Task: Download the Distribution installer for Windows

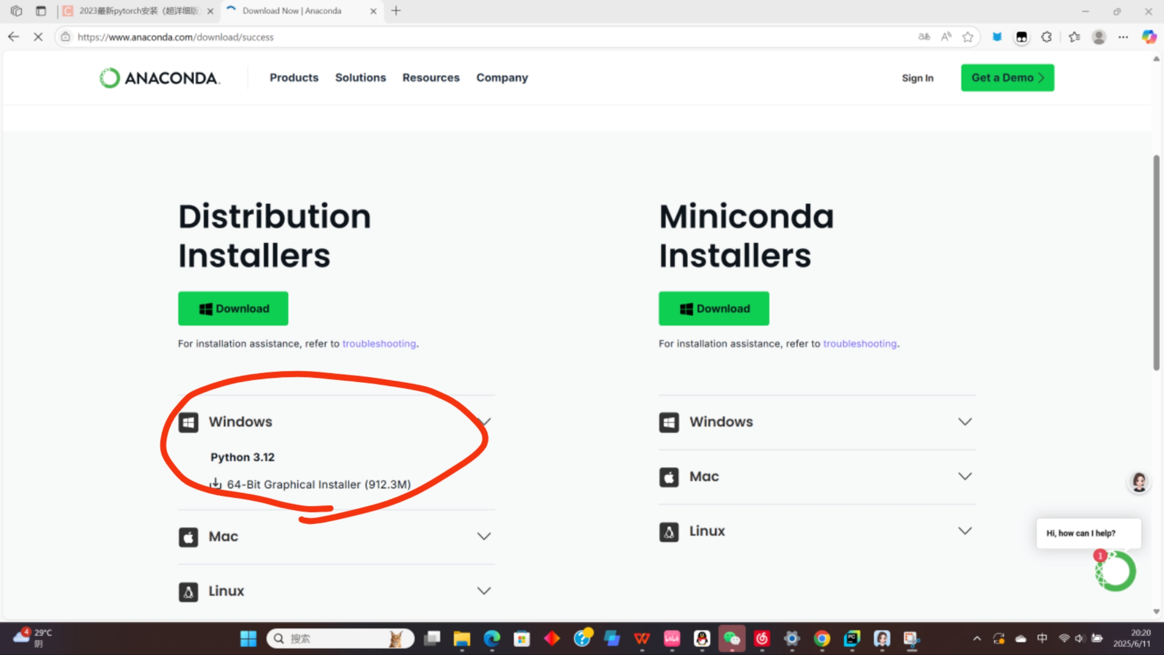Action: pos(233,308)
